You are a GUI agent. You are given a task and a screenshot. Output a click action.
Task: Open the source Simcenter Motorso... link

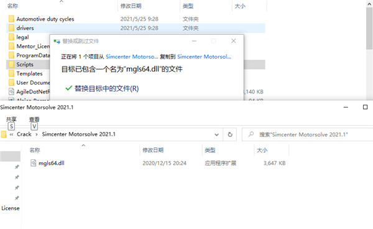(x=132, y=57)
